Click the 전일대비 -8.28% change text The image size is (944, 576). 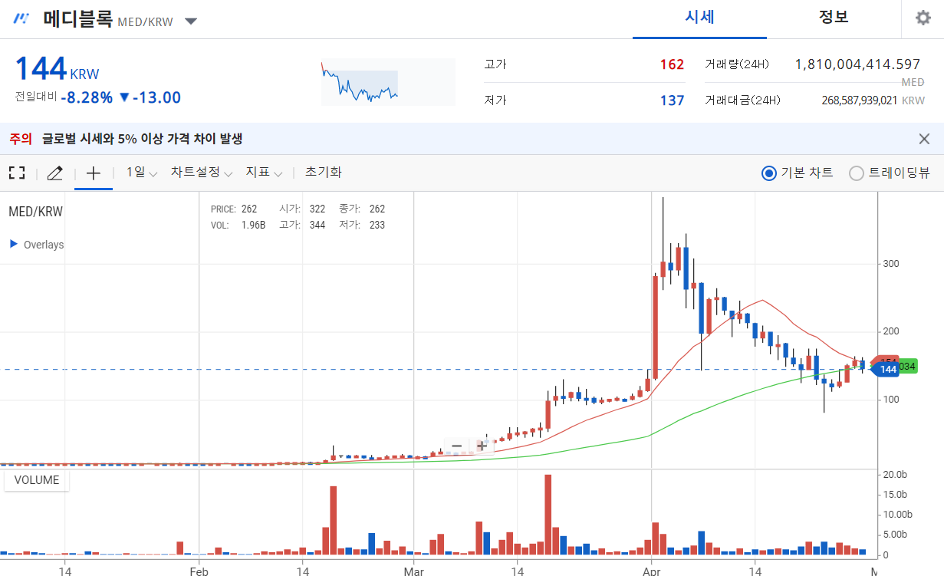pos(87,97)
